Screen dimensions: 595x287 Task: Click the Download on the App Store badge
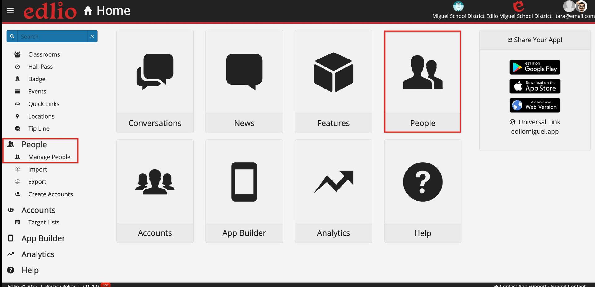click(x=535, y=86)
